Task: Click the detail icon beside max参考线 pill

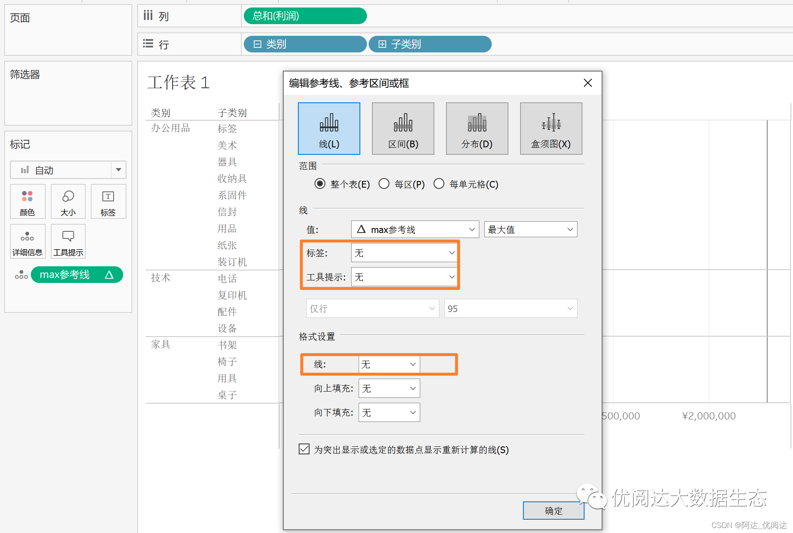Action: coord(21,275)
